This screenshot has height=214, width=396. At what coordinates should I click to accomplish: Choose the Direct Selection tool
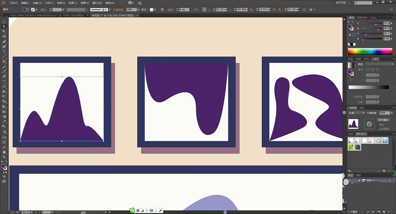pyautogui.click(x=4, y=26)
